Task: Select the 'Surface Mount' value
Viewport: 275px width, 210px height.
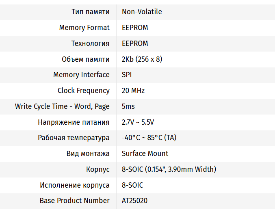Action: pos(145,154)
